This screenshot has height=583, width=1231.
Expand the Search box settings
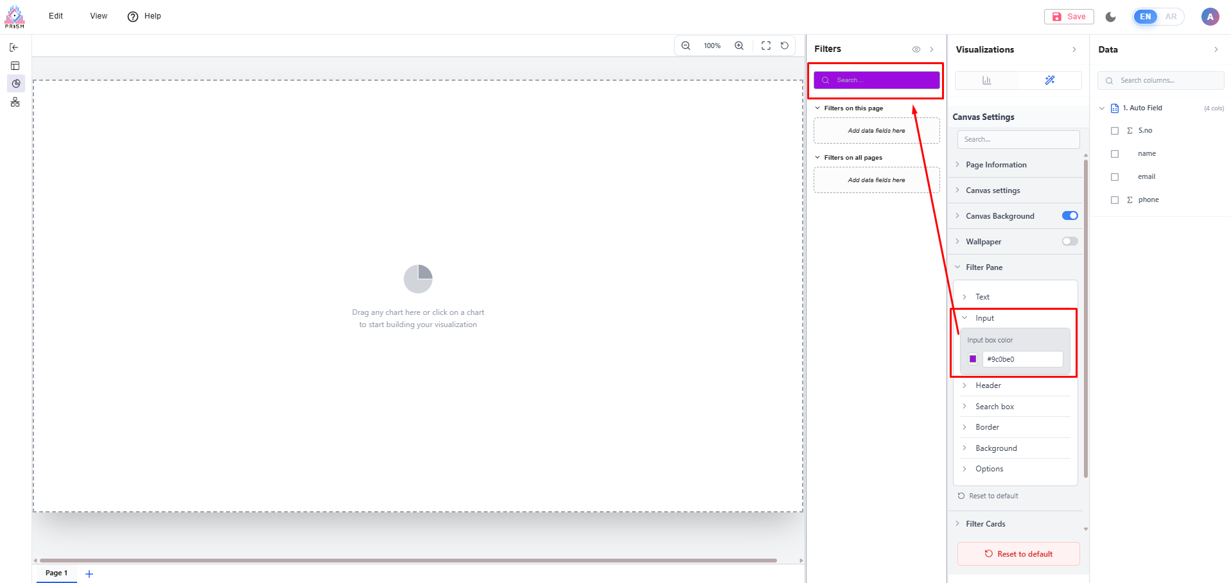click(994, 407)
